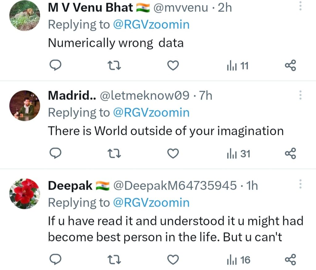Image resolution: width=316 pixels, height=270 pixels.
Task: Retweet Deepak's reply
Action: 114,259
